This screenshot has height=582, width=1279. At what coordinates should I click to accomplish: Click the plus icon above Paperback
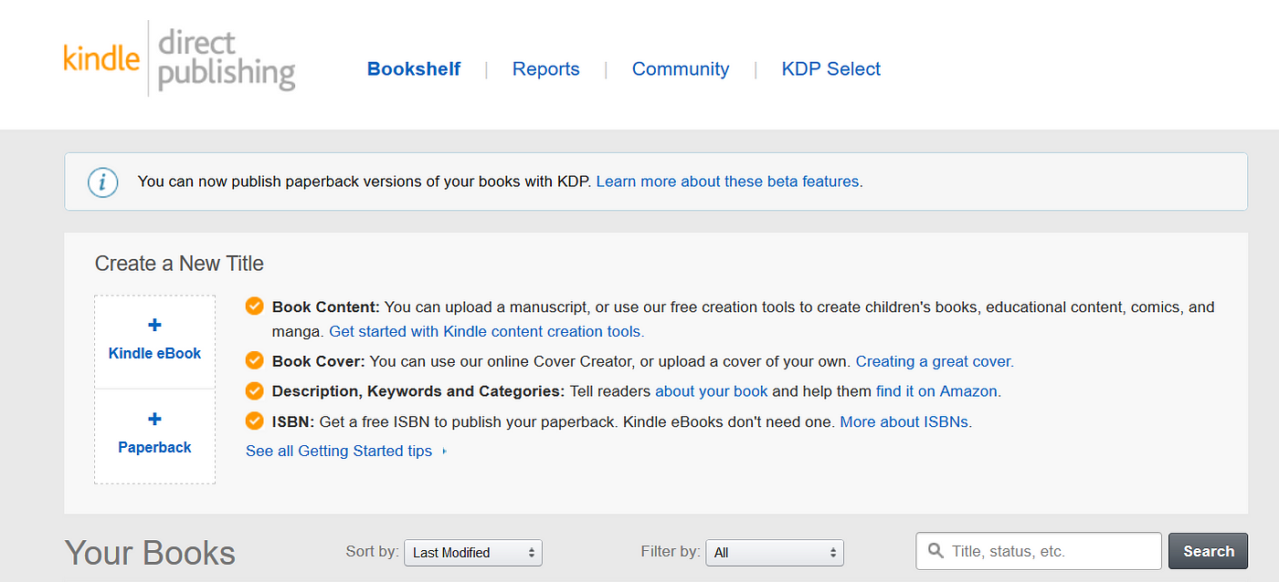[154, 420]
